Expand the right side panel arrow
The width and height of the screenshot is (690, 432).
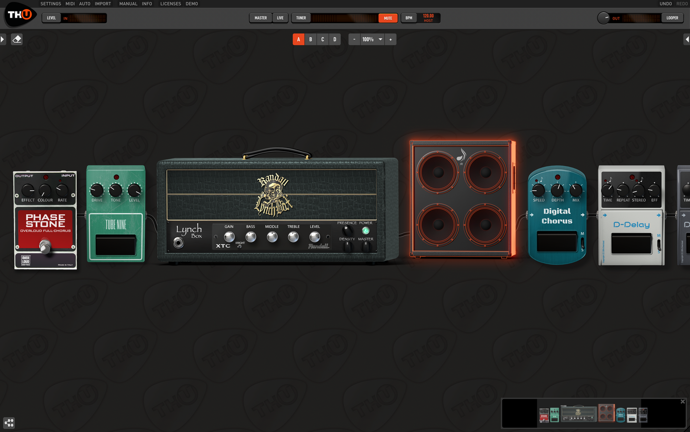click(x=687, y=39)
